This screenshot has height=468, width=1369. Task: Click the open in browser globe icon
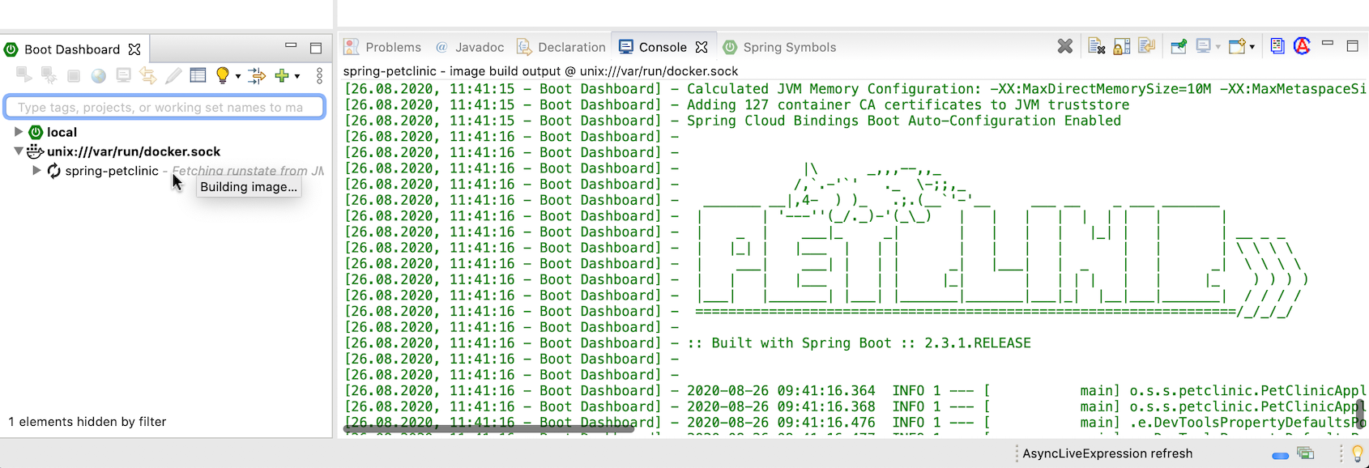tap(98, 75)
